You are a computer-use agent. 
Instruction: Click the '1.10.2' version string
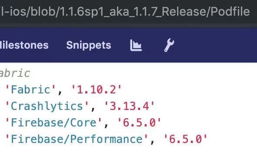(97, 89)
